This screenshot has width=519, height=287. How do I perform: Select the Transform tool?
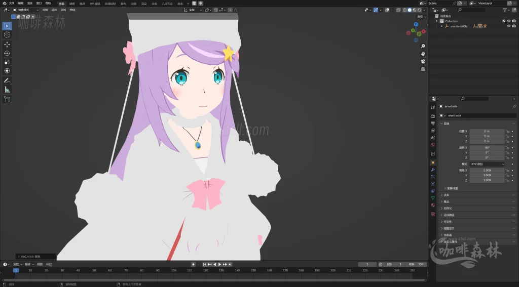coord(7,71)
